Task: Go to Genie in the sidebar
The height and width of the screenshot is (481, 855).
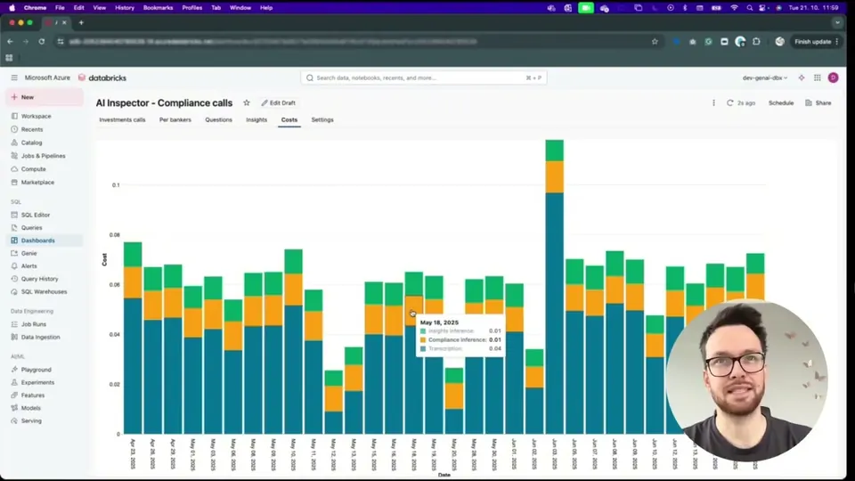Action: [x=28, y=253]
